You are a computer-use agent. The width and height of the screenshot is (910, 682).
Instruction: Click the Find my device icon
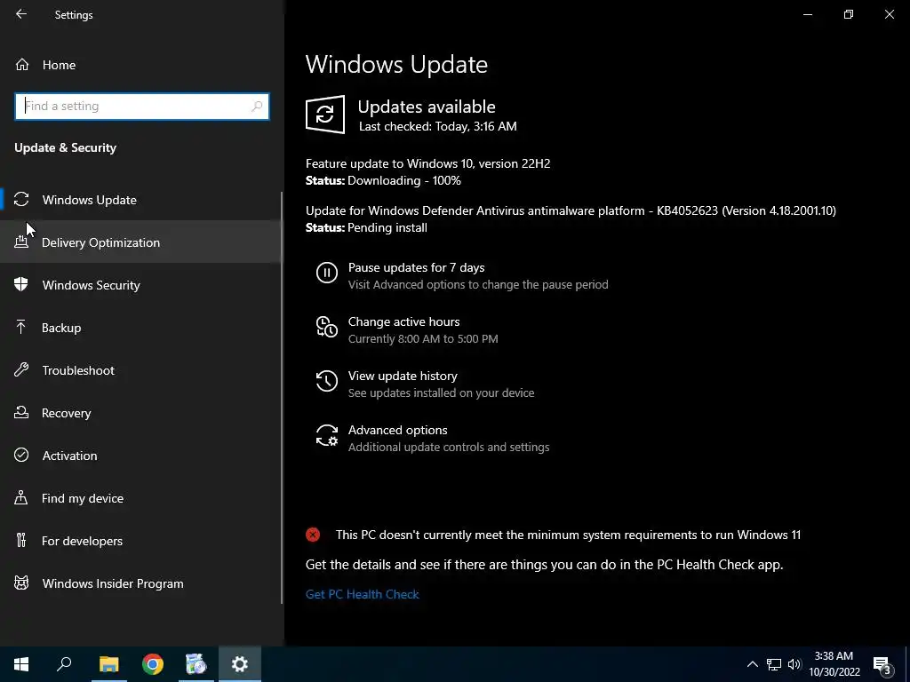coord(21,497)
